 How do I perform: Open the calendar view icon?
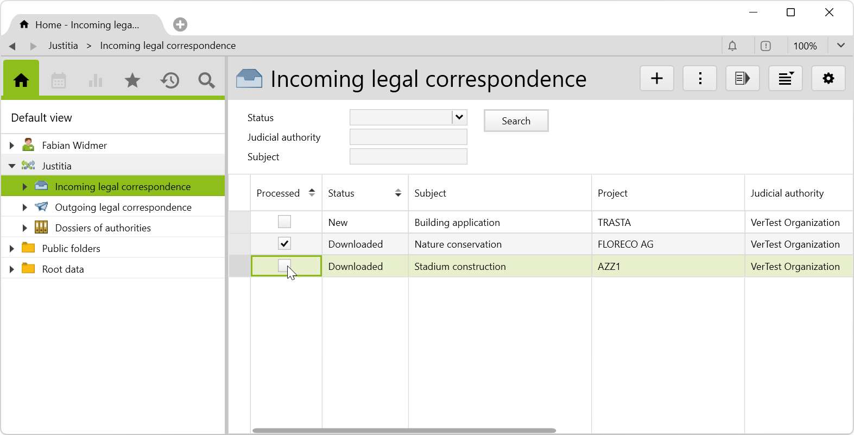pos(59,81)
